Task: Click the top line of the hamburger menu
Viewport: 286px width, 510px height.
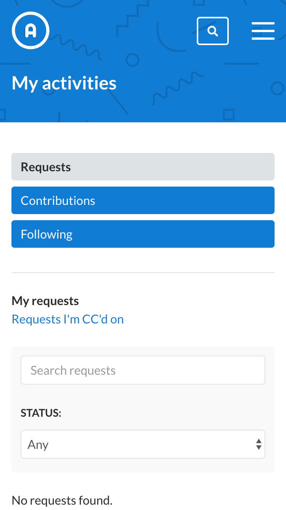Action: (263, 23)
